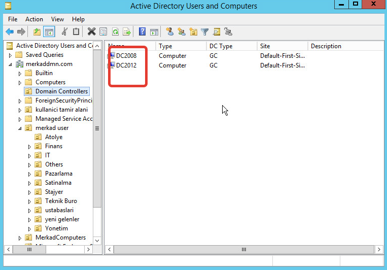Open Help with question mark icon
The height and width of the screenshot is (270, 387).
(142, 32)
